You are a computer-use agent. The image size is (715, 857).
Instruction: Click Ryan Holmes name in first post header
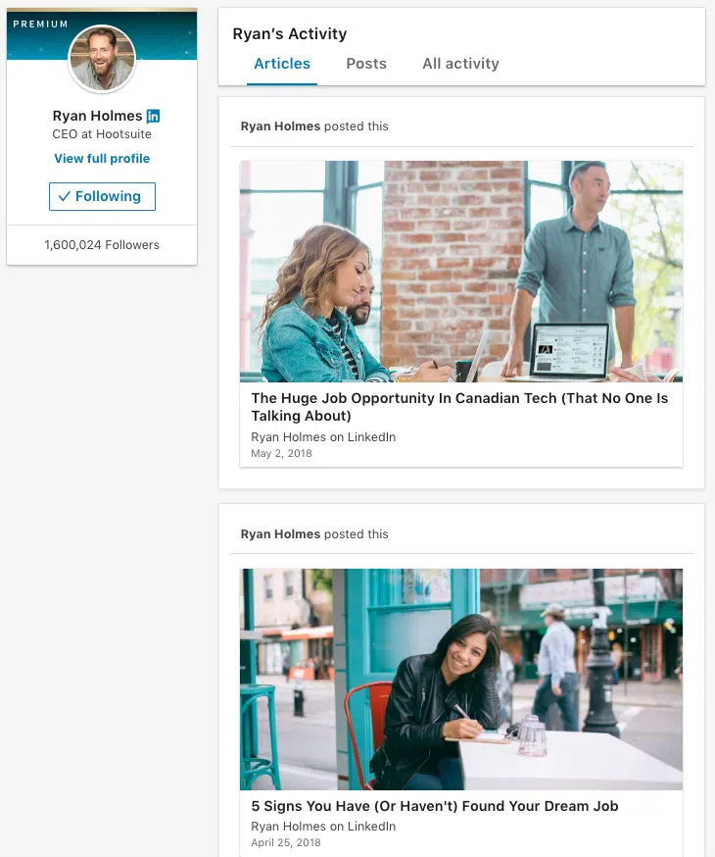click(280, 126)
